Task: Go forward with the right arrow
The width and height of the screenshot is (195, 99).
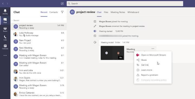Action: [7, 4]
